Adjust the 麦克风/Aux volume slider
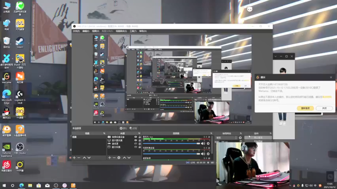337x189 pixels. point(171,143)
